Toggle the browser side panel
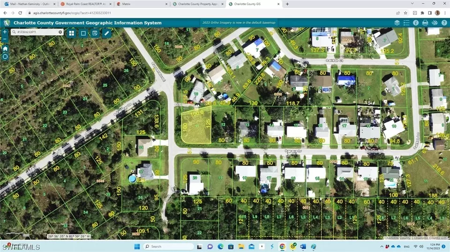The image size is (450, 252). tap(430, 13)
